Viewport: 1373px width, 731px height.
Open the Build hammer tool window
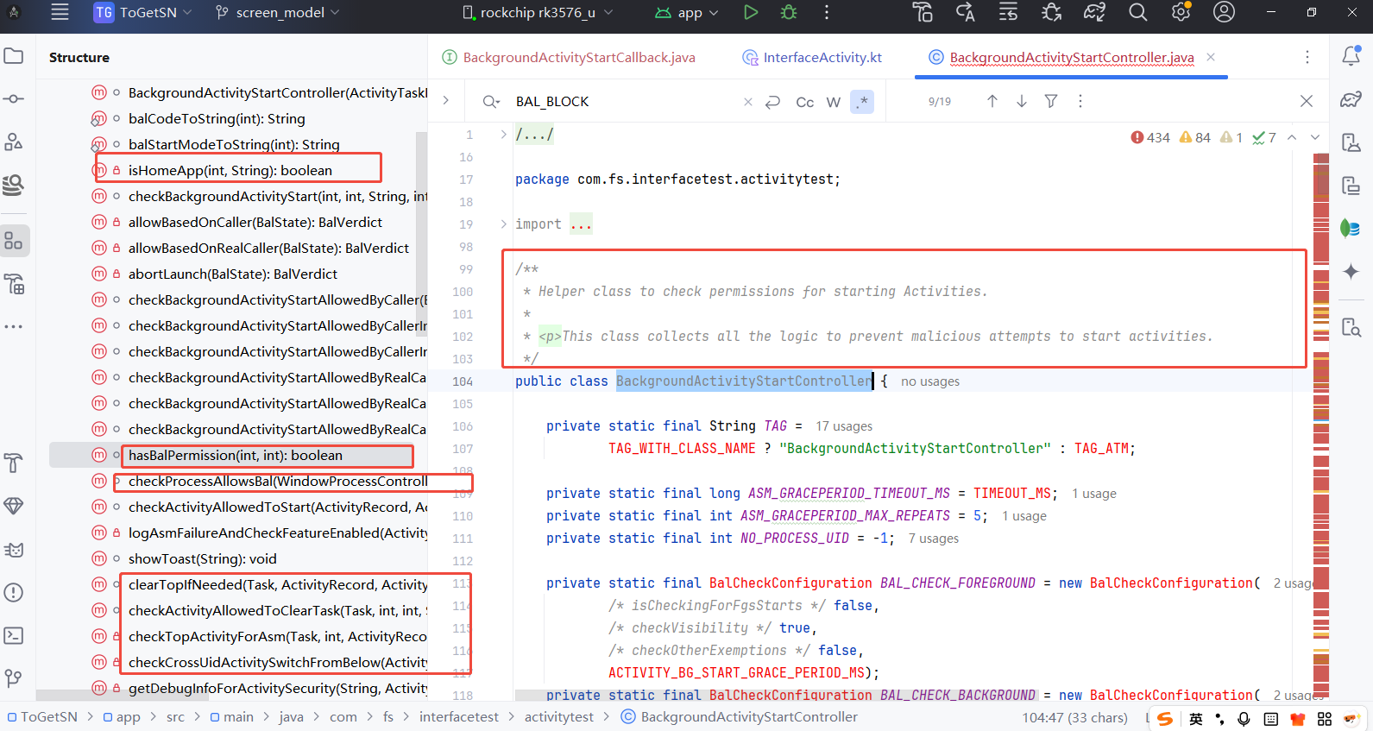[14, 463]
